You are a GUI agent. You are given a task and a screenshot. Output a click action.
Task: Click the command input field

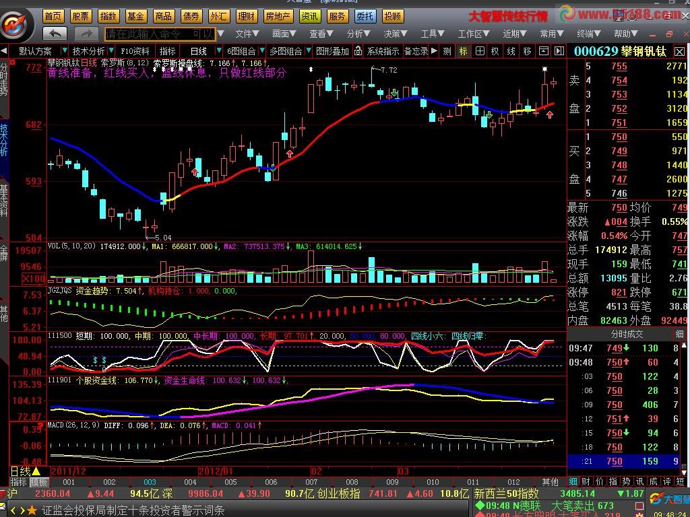click(160, 34)
